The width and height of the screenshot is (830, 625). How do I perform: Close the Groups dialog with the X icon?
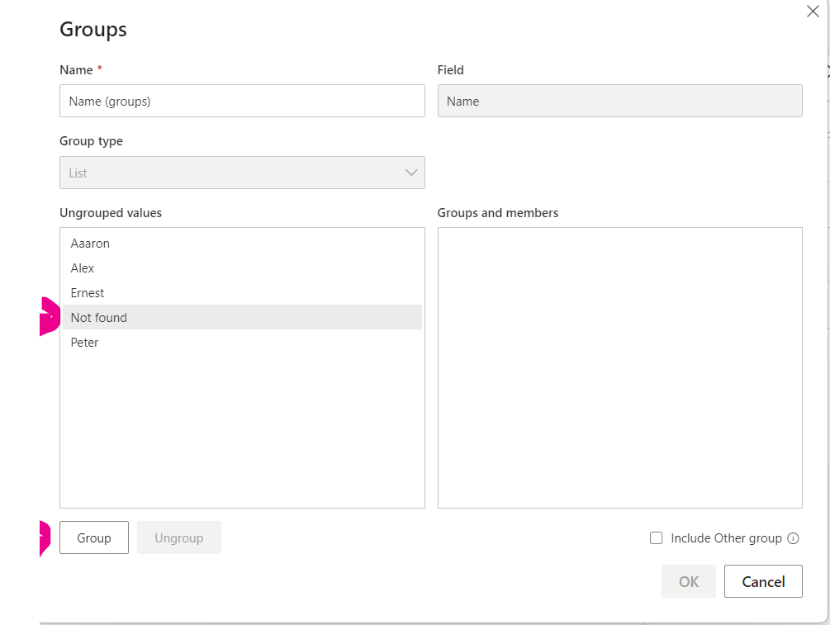pyautogui.click(x=813, y=11)
